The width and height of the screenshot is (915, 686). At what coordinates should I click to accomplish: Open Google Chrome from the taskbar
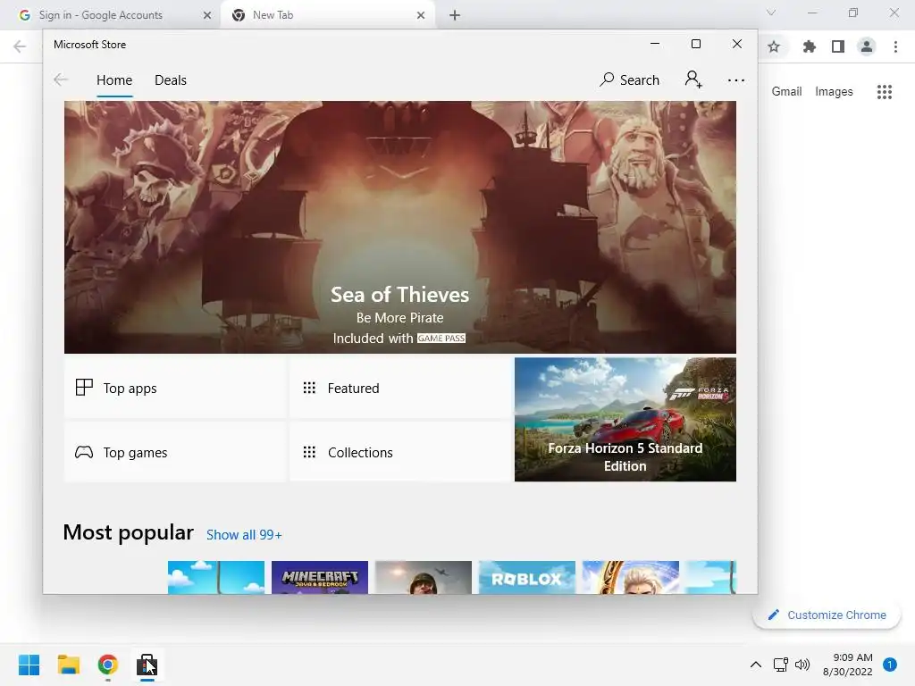[108, 665]
